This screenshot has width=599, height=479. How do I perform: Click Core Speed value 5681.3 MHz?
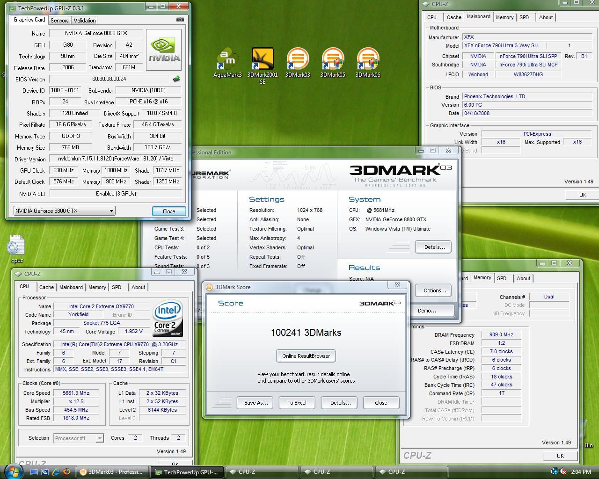tap(76, 393)
